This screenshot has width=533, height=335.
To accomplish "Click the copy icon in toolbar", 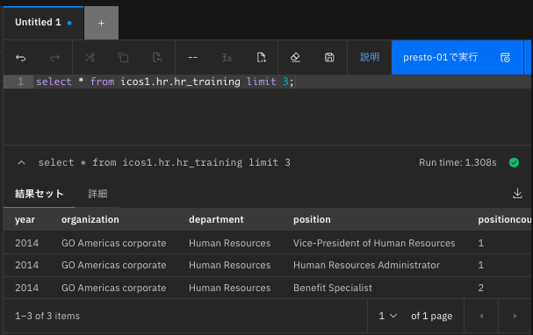I will [x=123, y=57].
